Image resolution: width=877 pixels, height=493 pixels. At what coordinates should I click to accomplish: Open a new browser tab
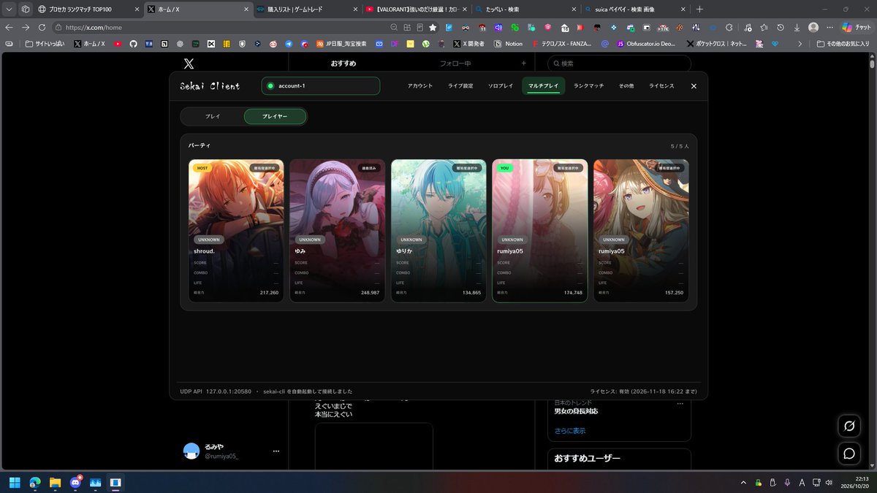pyautogui.click(x=699, y=9)
